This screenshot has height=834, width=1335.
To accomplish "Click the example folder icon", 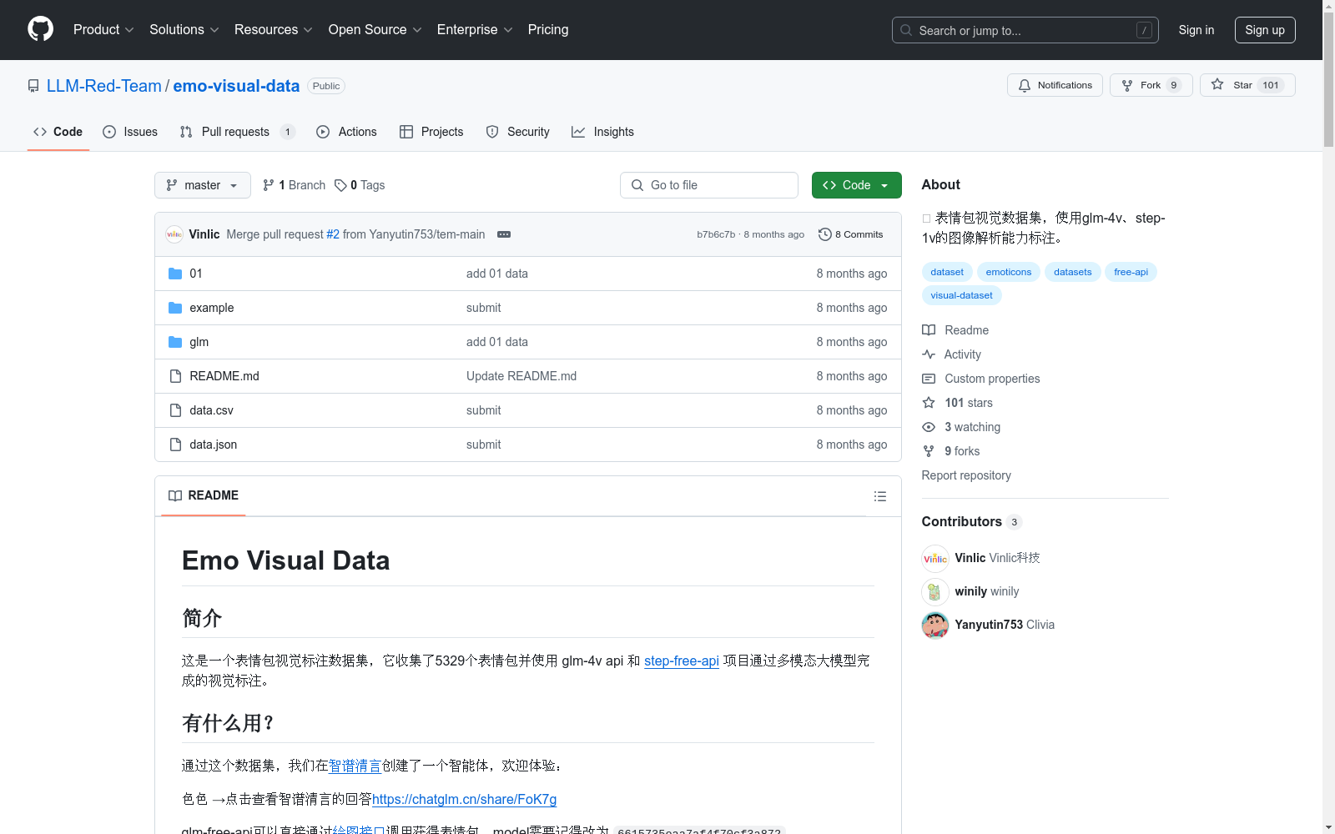I will click(x=175, y=308).
